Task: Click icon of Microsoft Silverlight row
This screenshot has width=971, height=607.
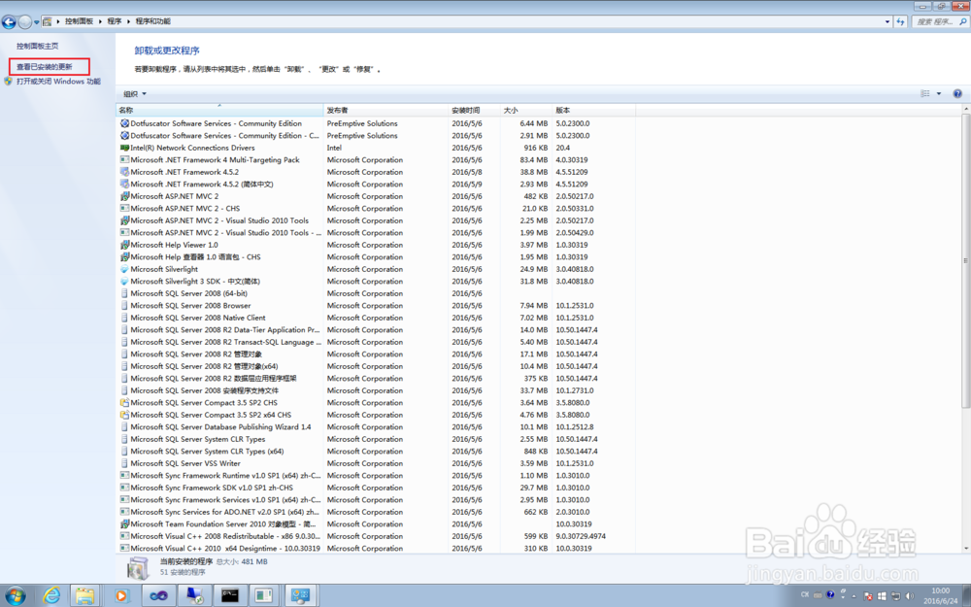Action: 124,269
